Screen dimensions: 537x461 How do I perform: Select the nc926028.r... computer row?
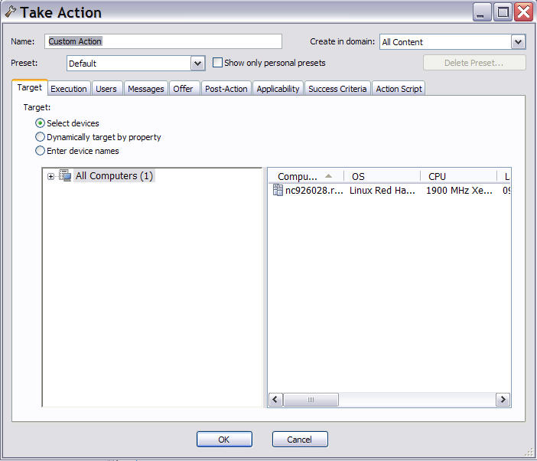point(389,190)
